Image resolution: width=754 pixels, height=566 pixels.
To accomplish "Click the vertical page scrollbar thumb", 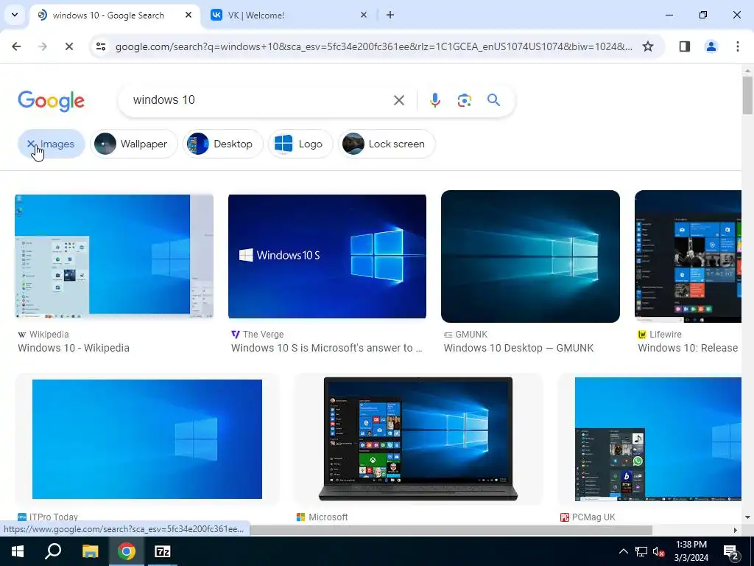I will pos(747,95).
